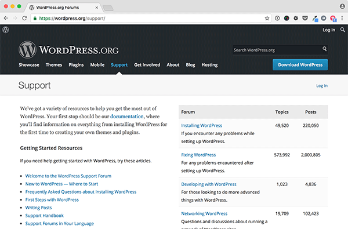Screen dimensions: 348x229
Task: Click the eyedropper extension icon
Action: pos(315,19)
